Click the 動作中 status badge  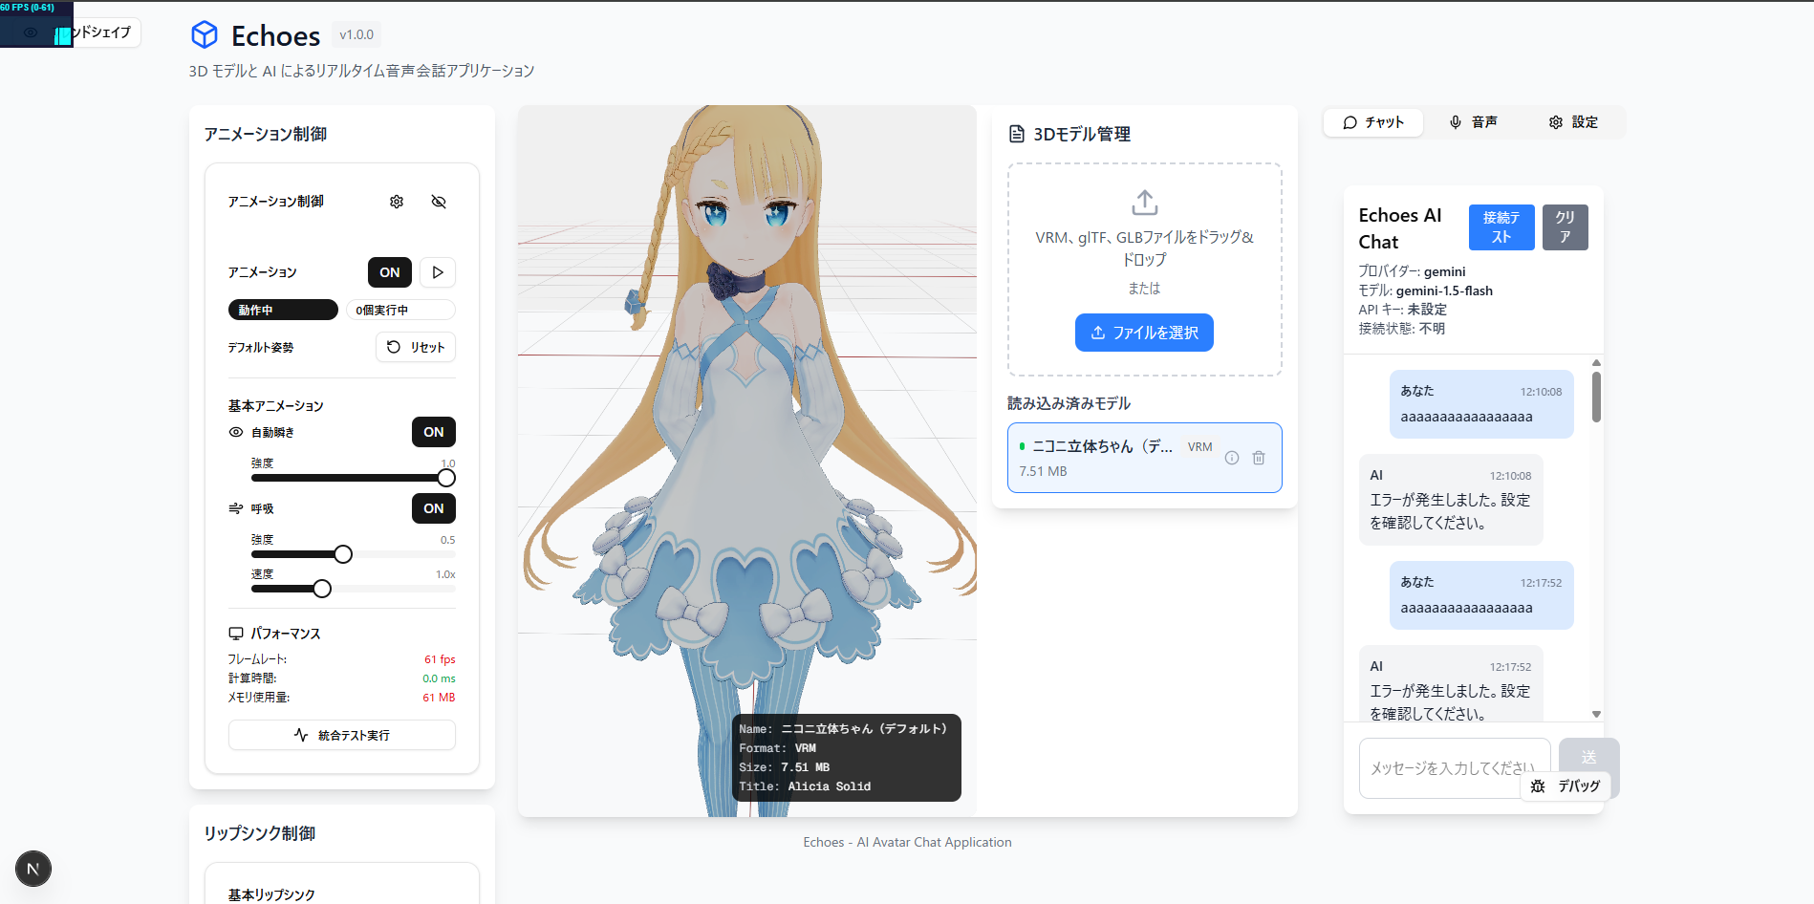pos(283,310)
